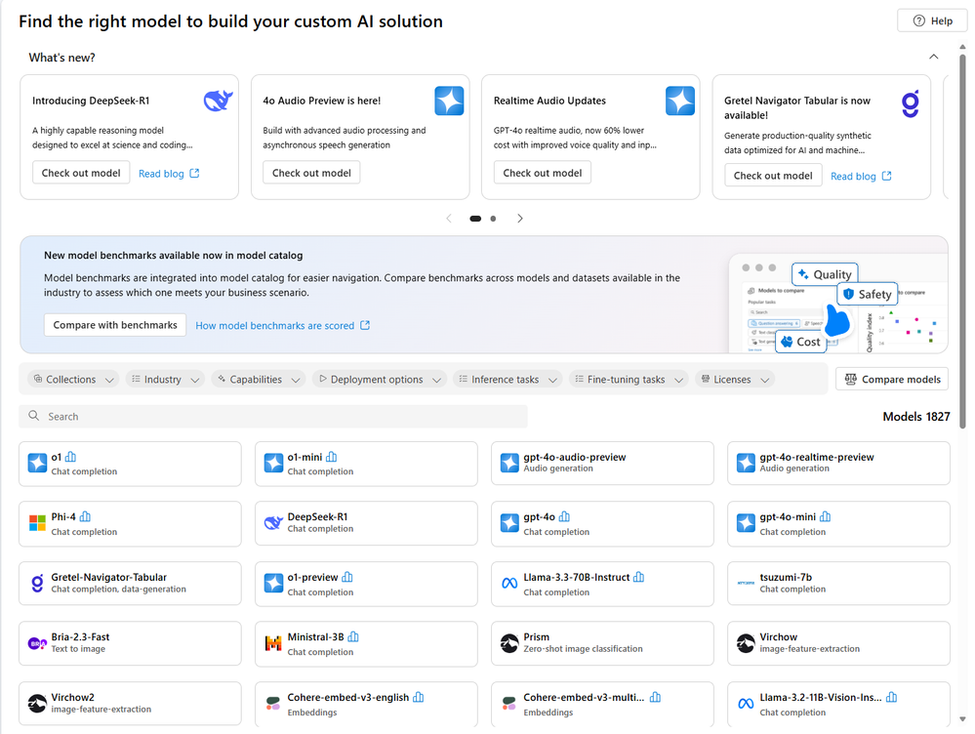
Task: Click the OpenAI star icon on 4o Audio Preview card
Action: pos(449,101)
